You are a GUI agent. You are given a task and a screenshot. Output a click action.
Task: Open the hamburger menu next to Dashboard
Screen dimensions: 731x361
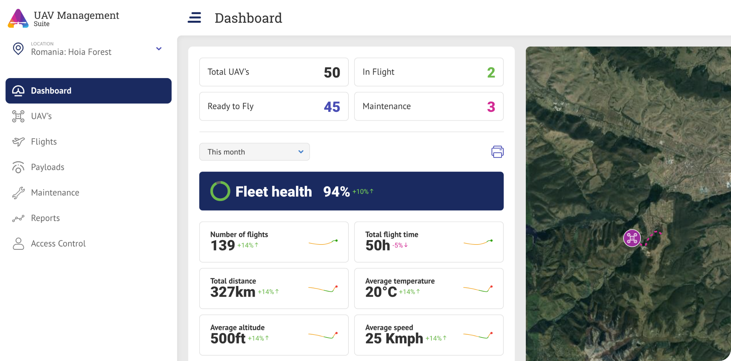[x=194, y=18]
